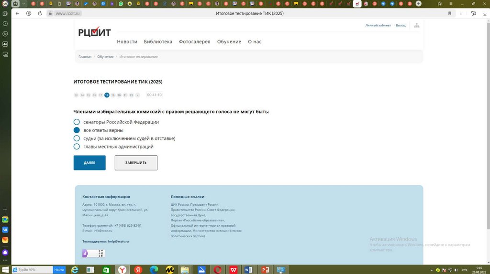The height and width of the screenshot is (274, 490).
Task: Open the orange mail icon in left sidebar
Action: point(5,240)
